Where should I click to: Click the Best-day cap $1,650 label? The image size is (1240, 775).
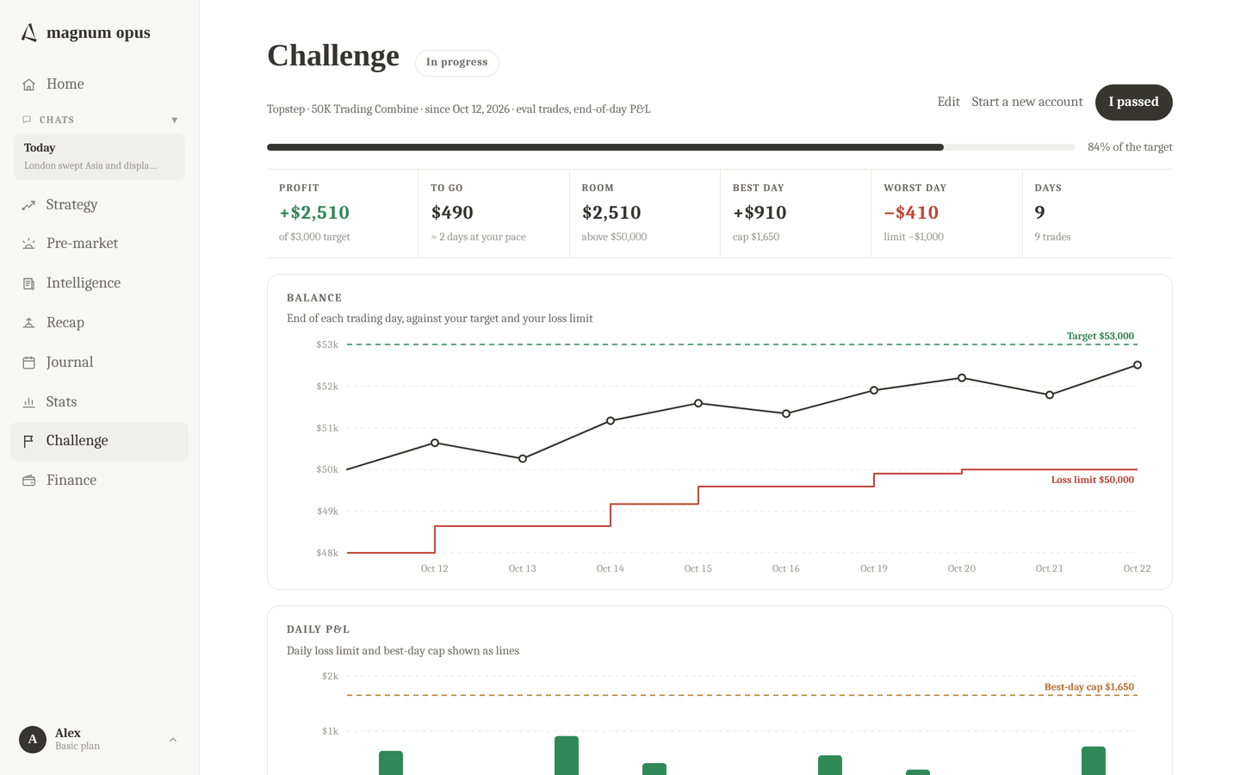point(1089,687)
